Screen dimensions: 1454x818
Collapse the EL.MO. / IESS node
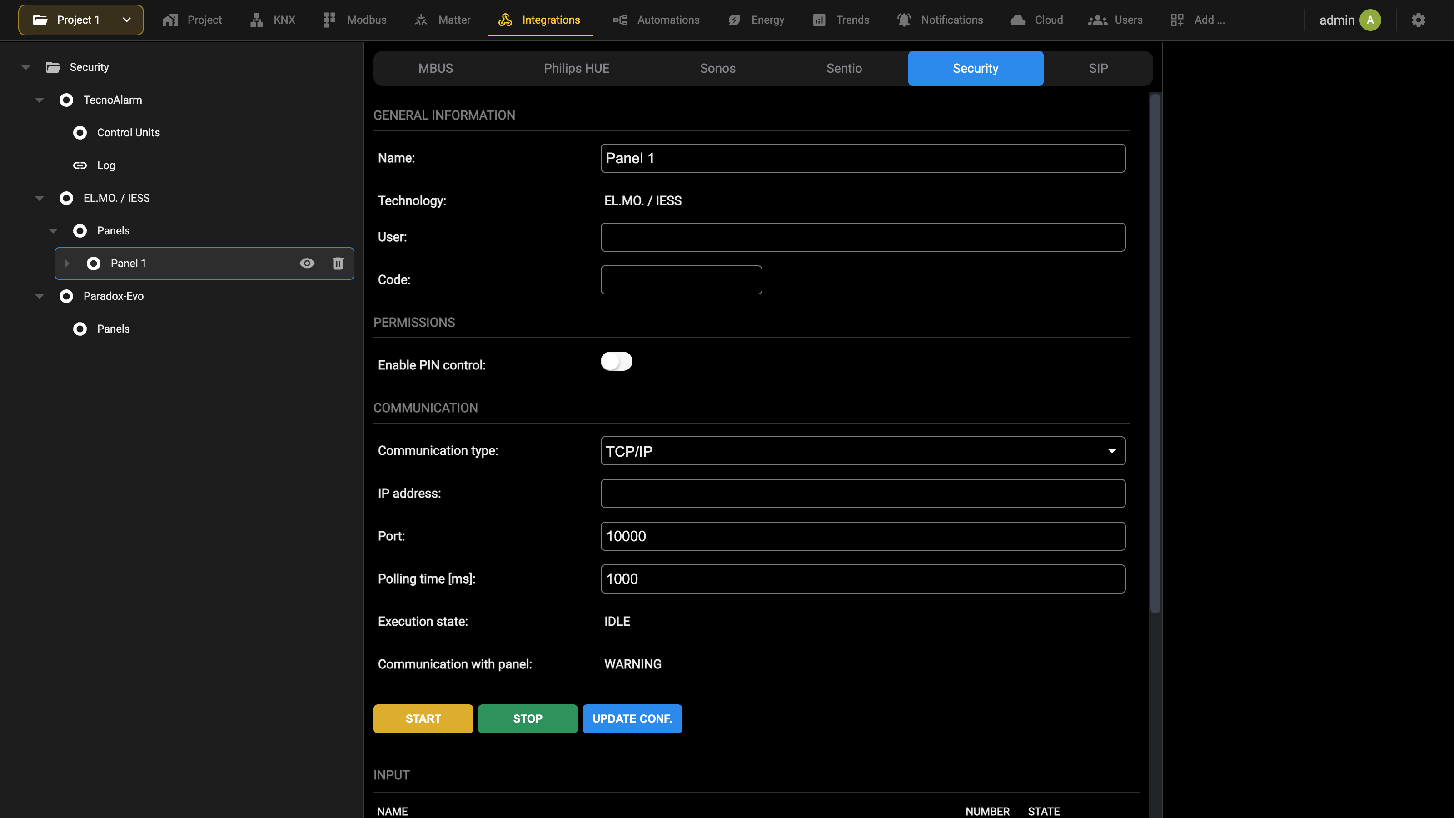(x=40, y=198)
